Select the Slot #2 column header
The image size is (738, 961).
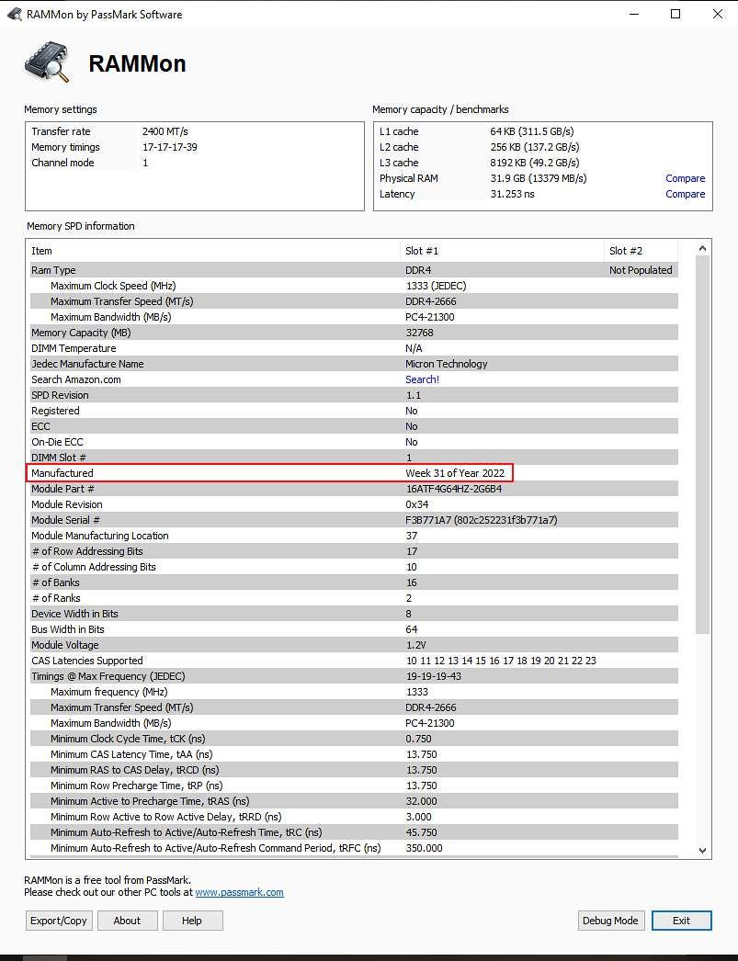(x=641, y=251)
